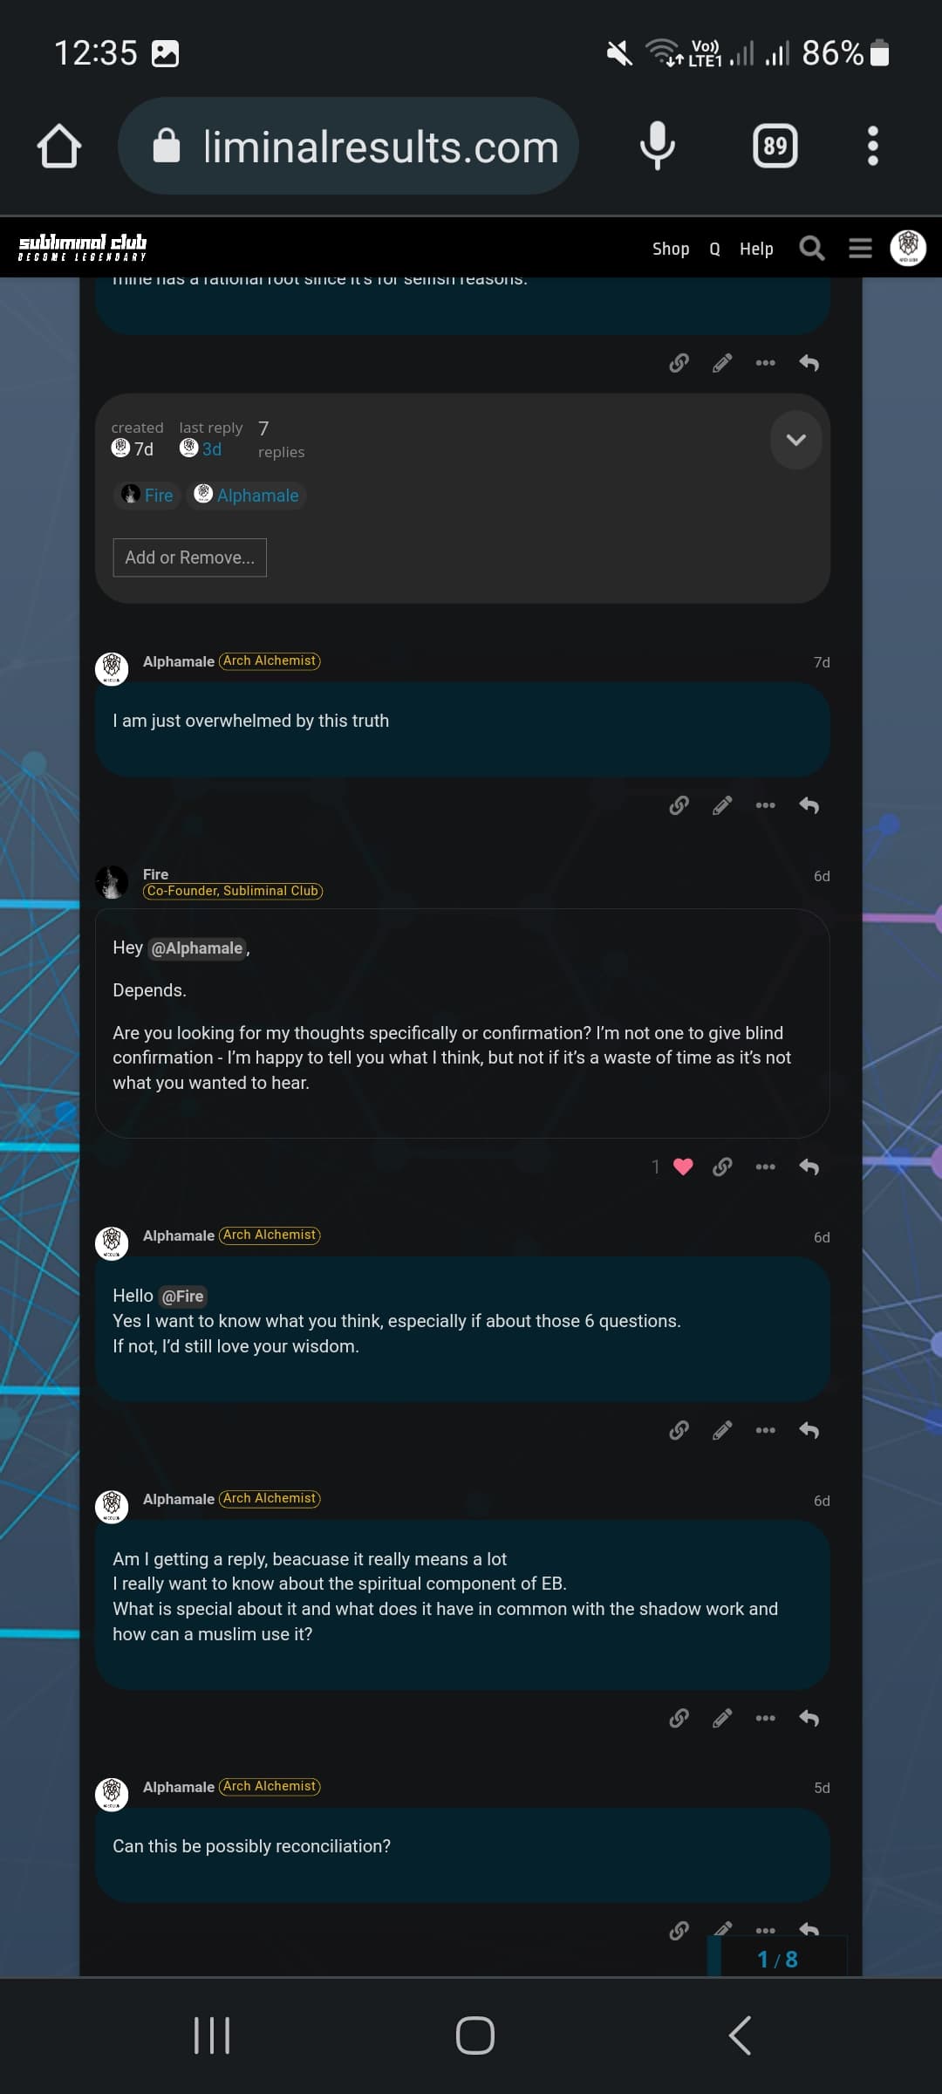Open the forum search magnifier icon
The image size is (942, 2094).
(811, 249)
